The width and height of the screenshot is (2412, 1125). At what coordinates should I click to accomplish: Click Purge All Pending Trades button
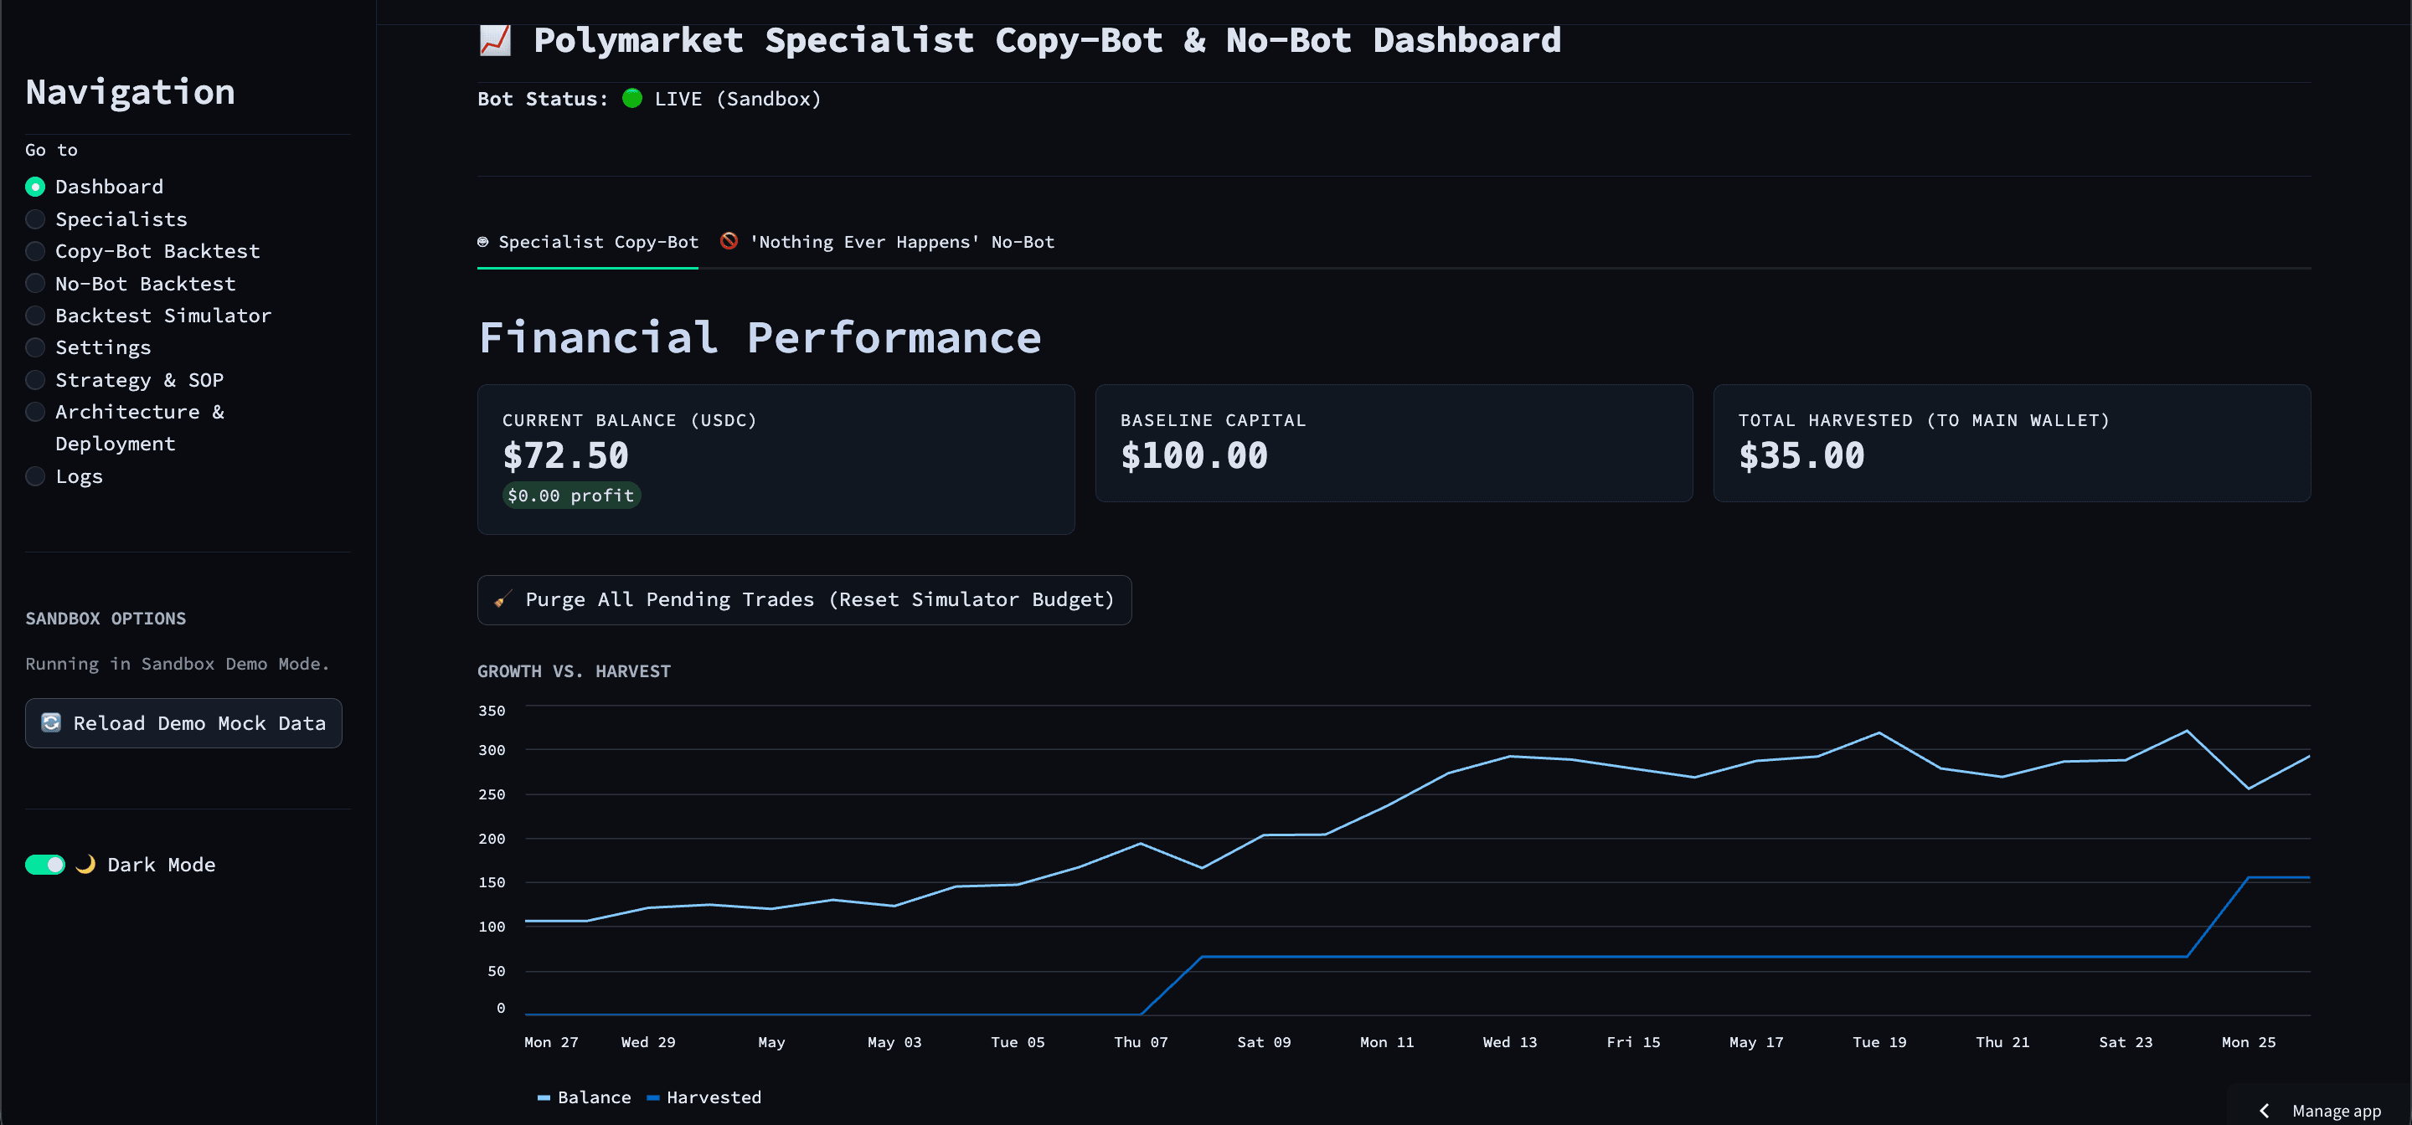click(x=804, y=600)
